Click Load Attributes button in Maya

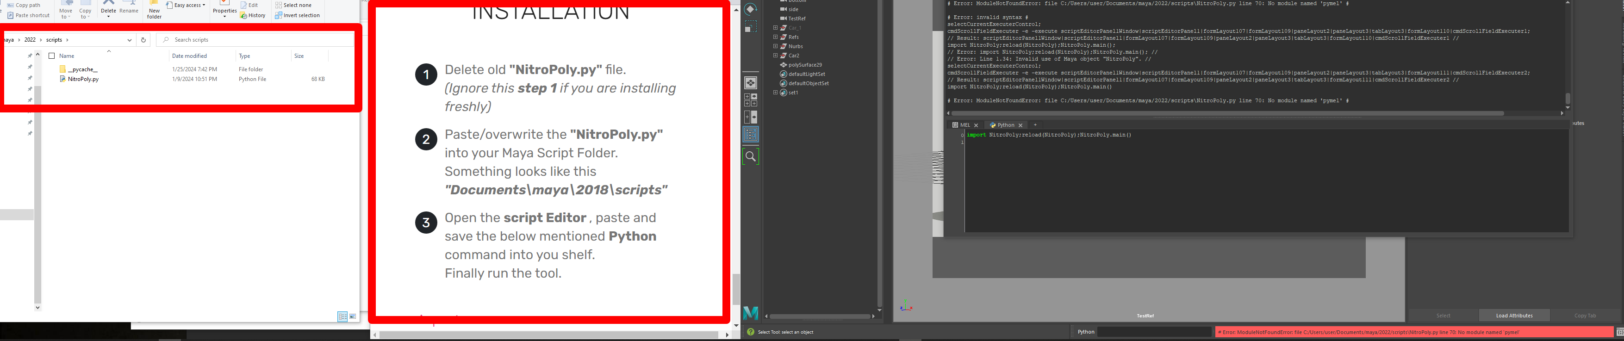point(1514,316)
